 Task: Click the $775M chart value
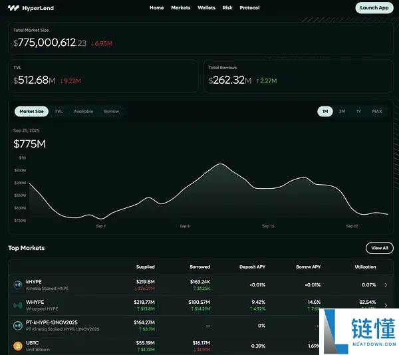coord(29,144)
